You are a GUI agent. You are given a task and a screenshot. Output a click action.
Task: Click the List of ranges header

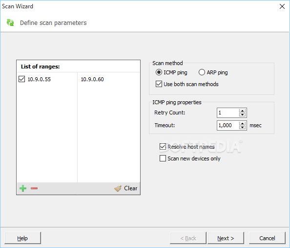(x=41, y=67)
